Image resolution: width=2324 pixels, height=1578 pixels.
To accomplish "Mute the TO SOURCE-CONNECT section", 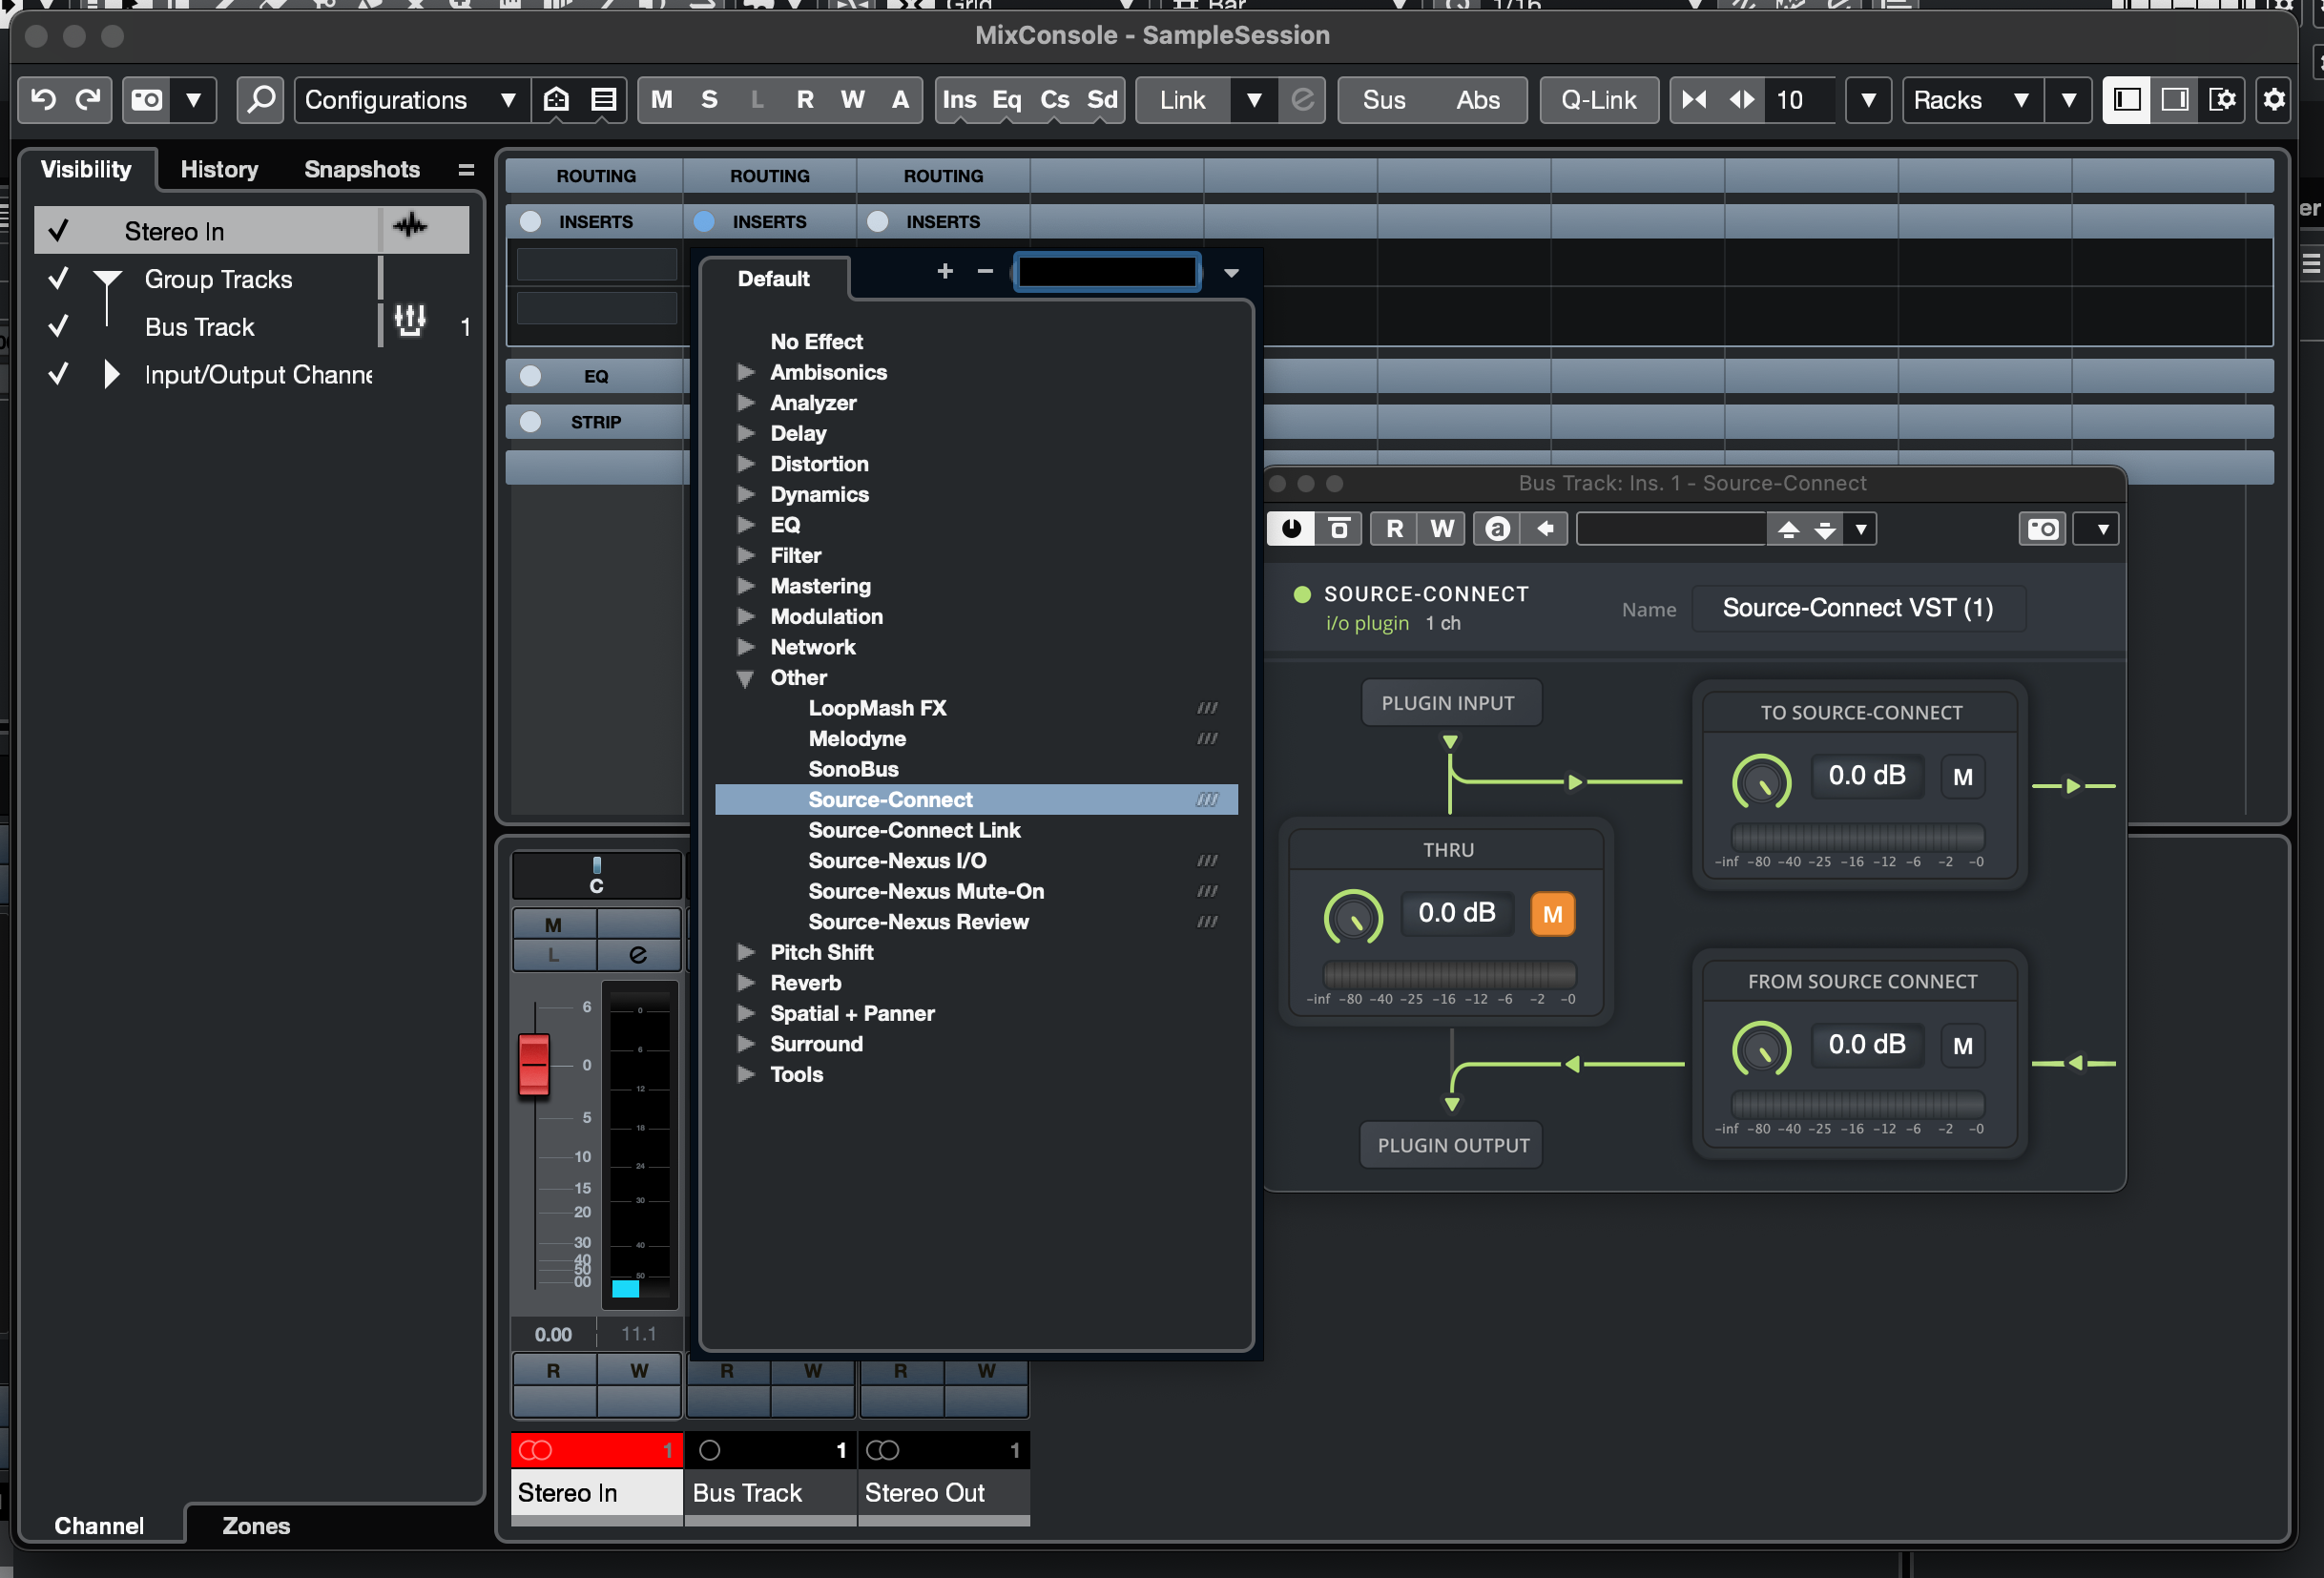I will 1962,777.
